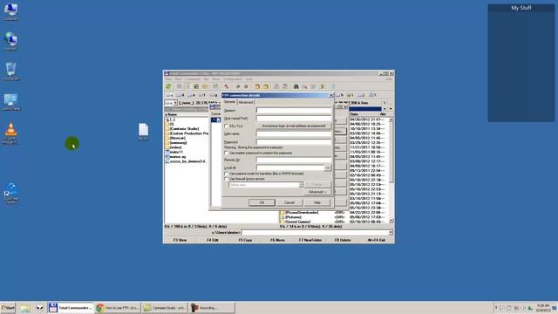Switch to the General tab
This screenshot has height=314, width=558.
coord(229,102)
